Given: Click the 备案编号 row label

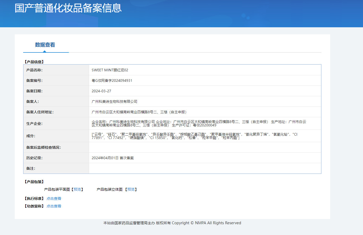Looking at the screenshot, I should tap(34, 81).
